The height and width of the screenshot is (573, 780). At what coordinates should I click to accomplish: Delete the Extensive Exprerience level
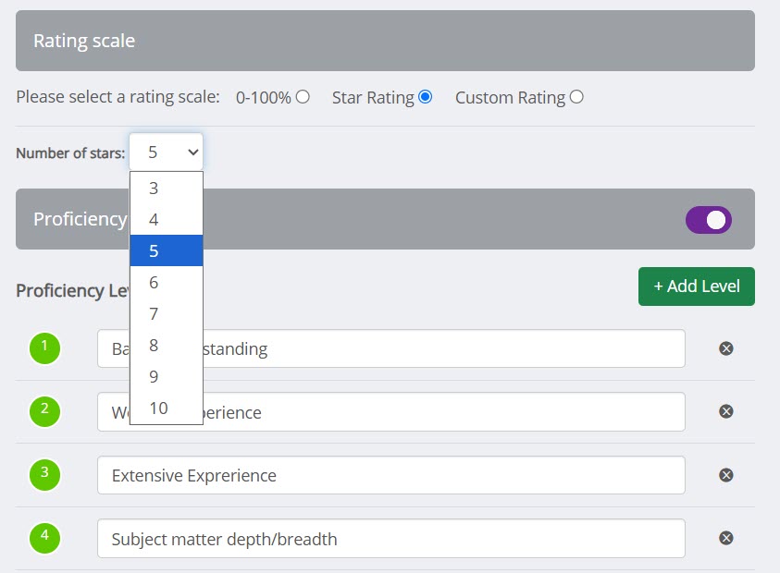pyautogui.click(x=726, y=475)
